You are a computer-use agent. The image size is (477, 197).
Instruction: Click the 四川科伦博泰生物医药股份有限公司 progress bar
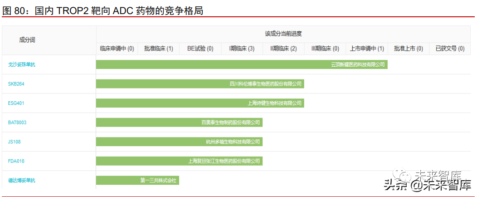point(200,84)
